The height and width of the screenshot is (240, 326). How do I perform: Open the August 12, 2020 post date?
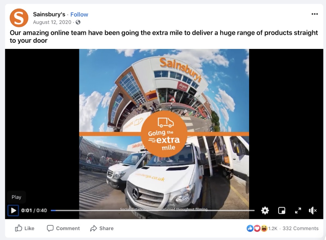click(52, 22)
